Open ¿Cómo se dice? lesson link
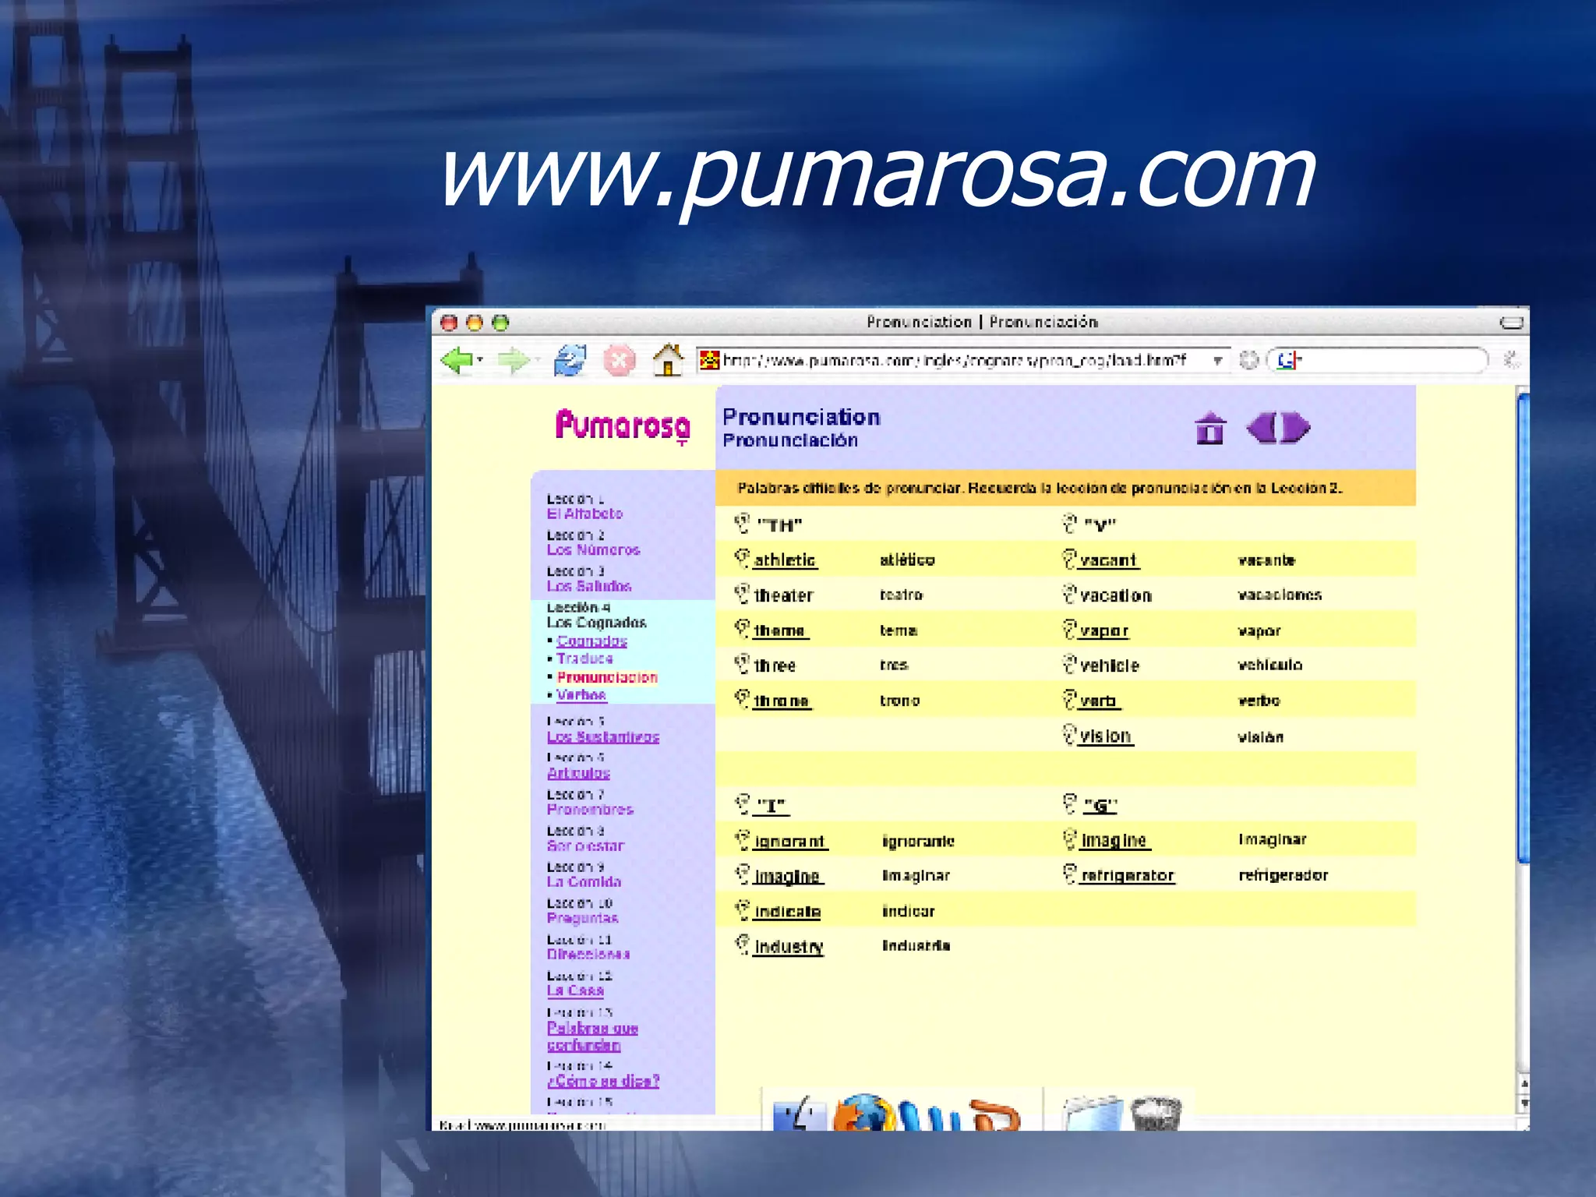Viewport: 1596px width, 1197px height. [603, 1081]
